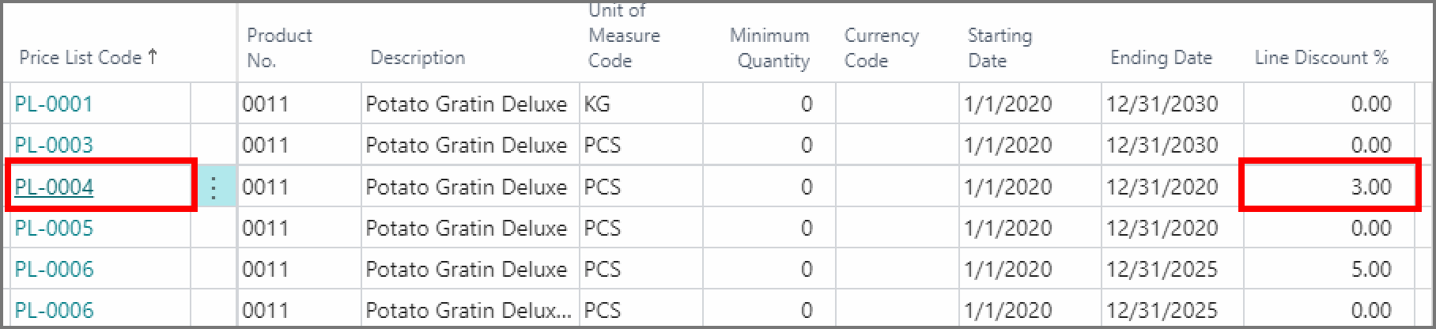Viewport: 1436px width, 329px height.
Task: Click the PL-0004 price list link
Action: point(54,187)
